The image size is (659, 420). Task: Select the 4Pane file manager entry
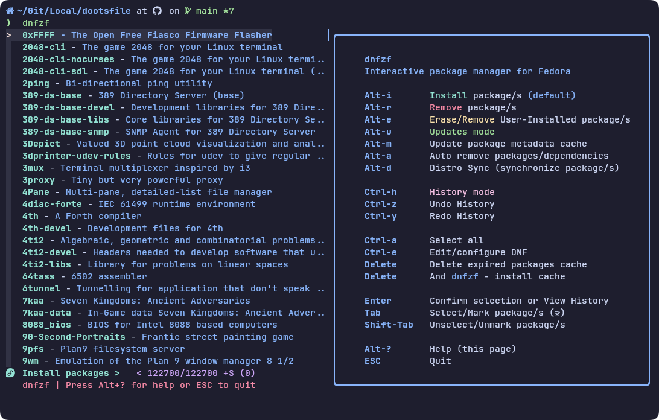tap(36, 192)
